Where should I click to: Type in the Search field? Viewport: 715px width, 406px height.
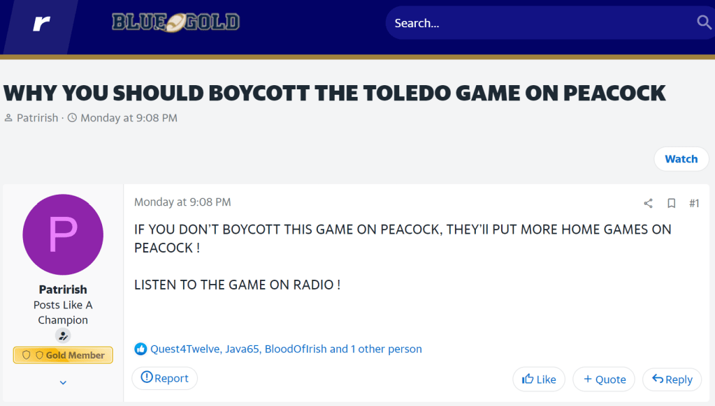(x=538, y=23)
